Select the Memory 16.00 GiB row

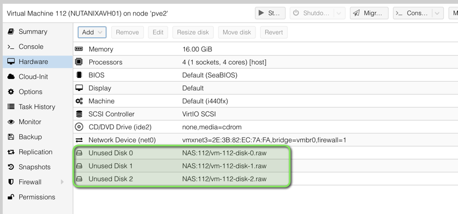tap(265, 49)
